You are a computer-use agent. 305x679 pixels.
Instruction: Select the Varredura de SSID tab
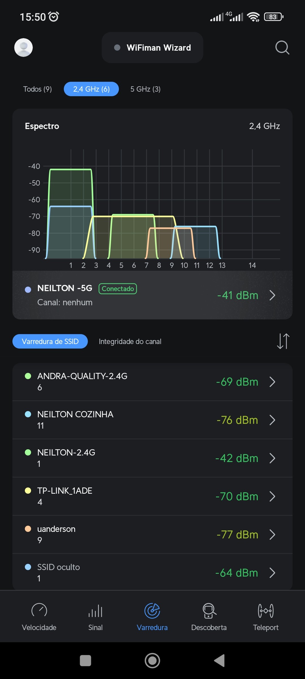tap(50, 341)
